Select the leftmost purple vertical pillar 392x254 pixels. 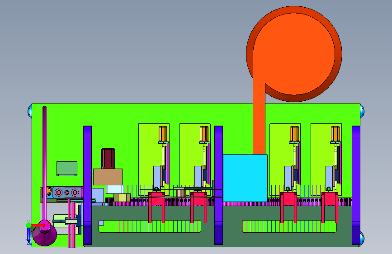87,185
